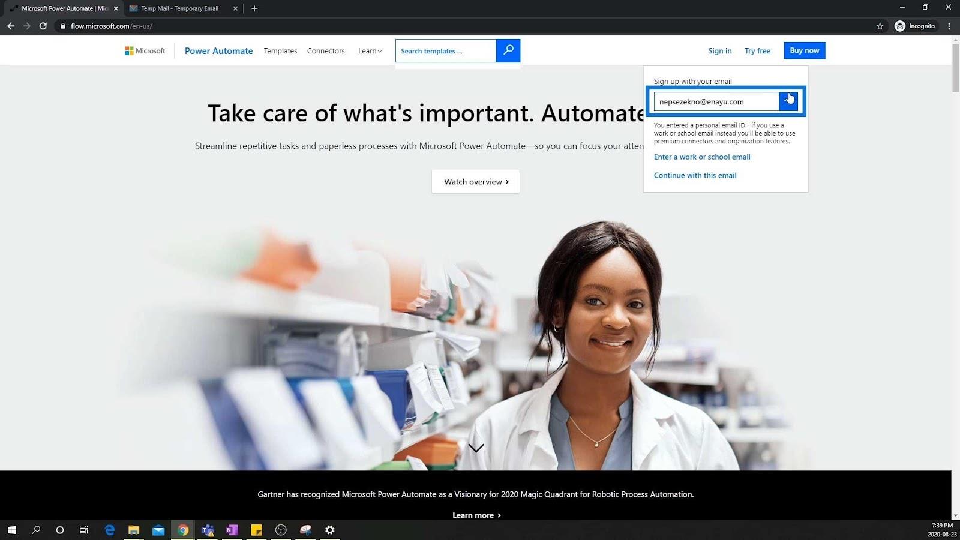The image size is (960, 540).
Task: Open the Templates menu item
Action: coord(280,51)
